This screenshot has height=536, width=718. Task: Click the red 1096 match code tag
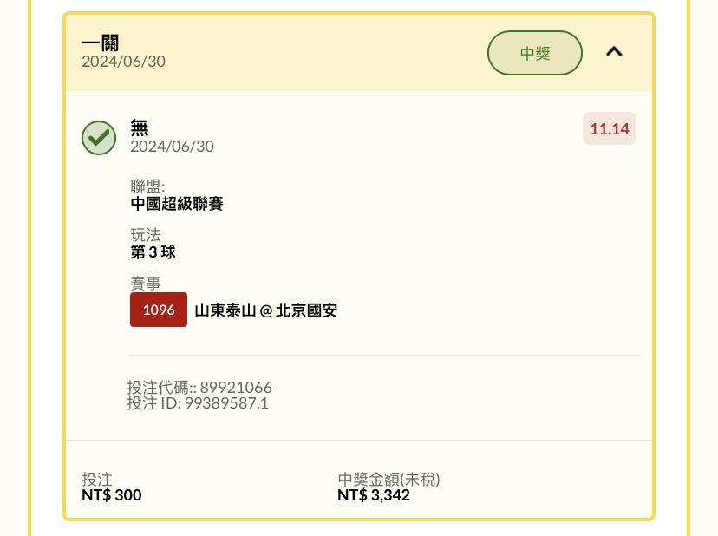tap(159, 310)
